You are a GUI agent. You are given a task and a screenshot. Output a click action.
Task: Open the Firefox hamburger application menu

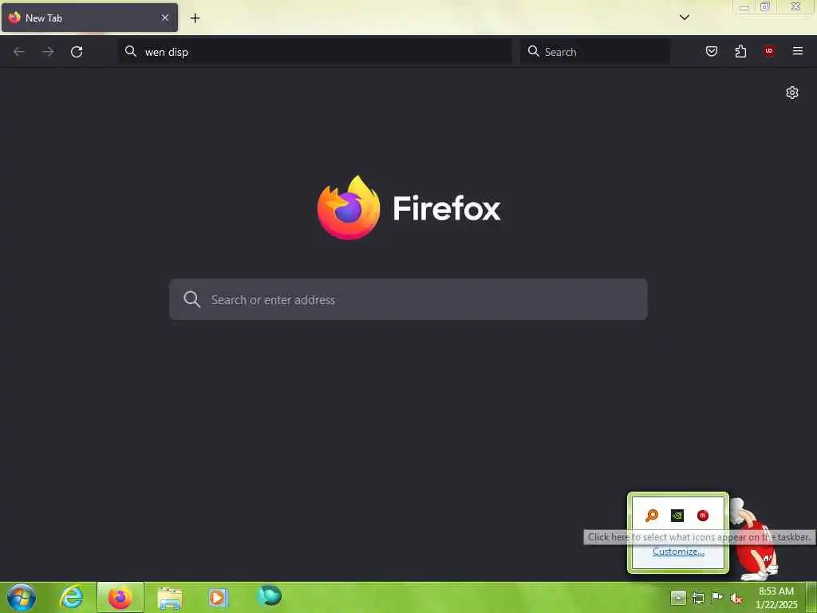pos(798,50)
